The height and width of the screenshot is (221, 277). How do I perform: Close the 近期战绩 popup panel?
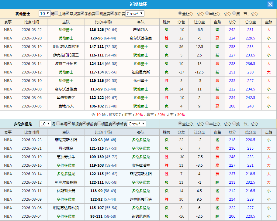point(271,4)
